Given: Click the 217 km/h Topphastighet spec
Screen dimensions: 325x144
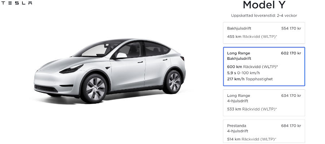Looking at the screenshot, I should point(250,79).
